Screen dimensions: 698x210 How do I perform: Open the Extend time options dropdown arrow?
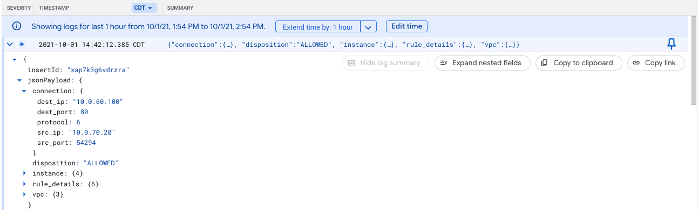click(368, 27)
